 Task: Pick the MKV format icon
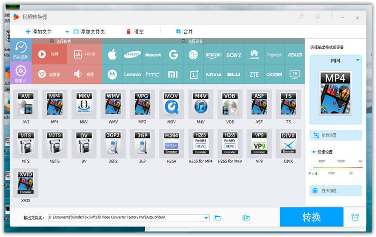coord(84,104)
